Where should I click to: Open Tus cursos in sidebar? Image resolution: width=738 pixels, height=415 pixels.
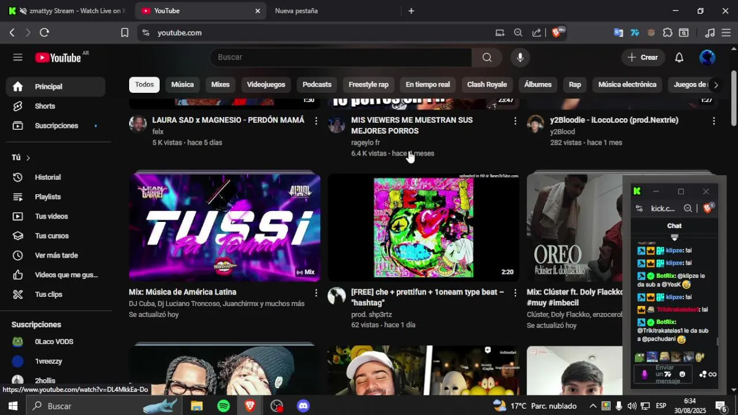click(56, 236)
